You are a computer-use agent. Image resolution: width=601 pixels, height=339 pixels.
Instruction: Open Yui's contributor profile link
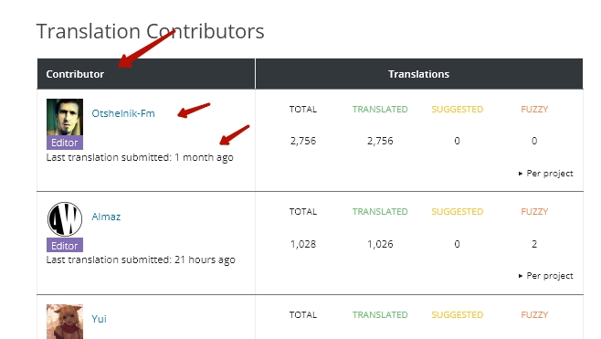pos(99,319)
